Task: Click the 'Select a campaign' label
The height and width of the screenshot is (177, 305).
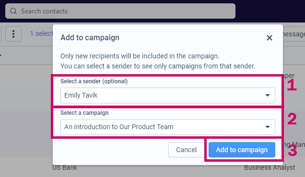Action: coord(84,113)
